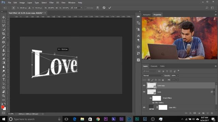This screenshot has width=218, height=122.
Task: Toggle maintain aspect ratio link icon
Action: [x=57, y=8]
